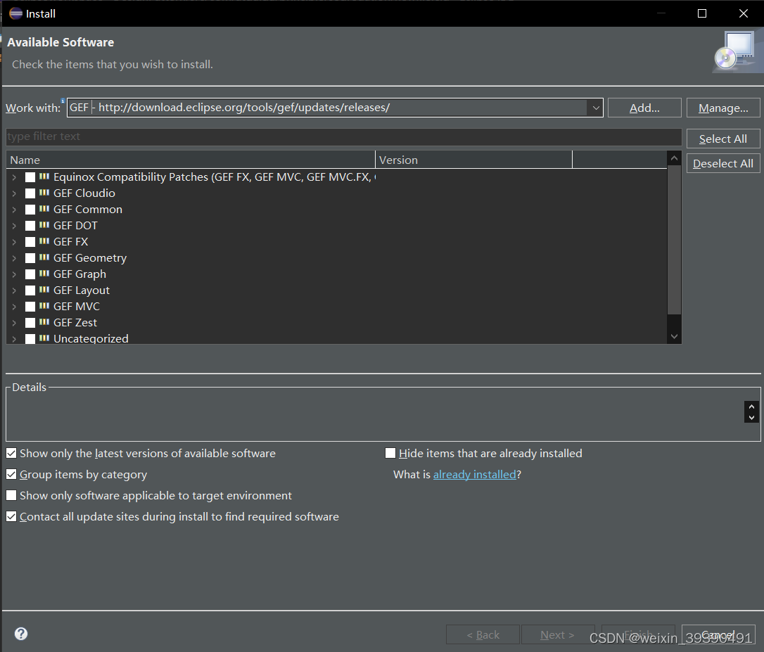Check the GEF Cloudio checkbox
This screenshot has width=764, height=652.
coord(30,193)
